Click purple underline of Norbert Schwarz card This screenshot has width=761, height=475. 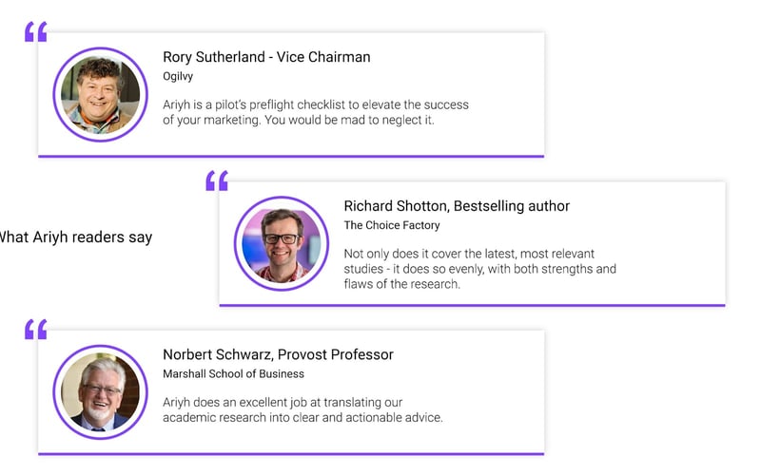point(291,454)
